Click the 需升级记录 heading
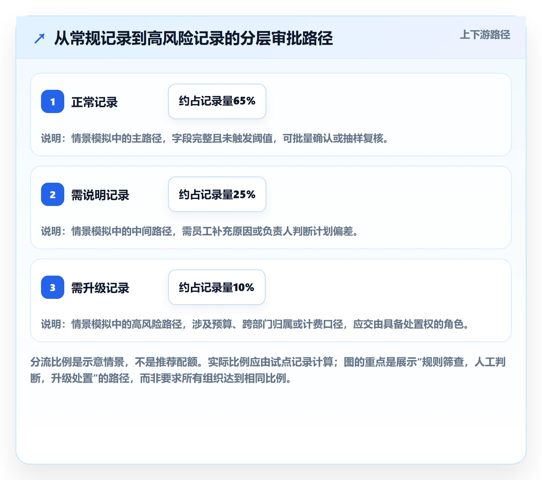542x480 pixels. (x=100, y=288)
